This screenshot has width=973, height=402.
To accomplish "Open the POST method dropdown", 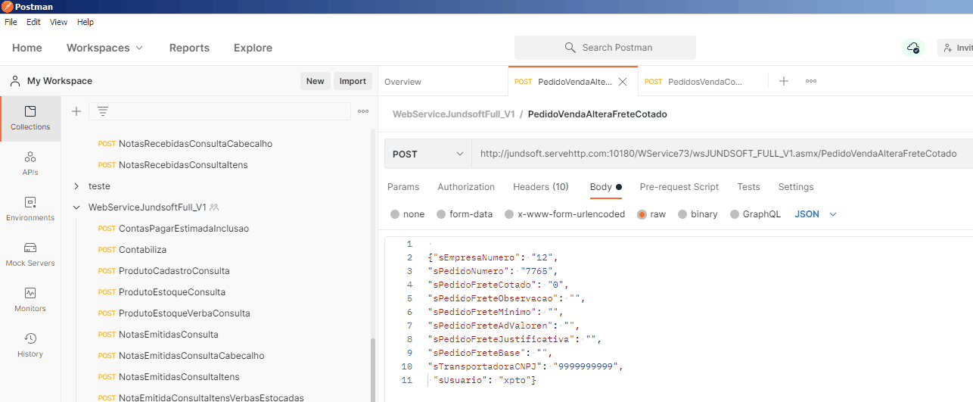I will 427,154.
